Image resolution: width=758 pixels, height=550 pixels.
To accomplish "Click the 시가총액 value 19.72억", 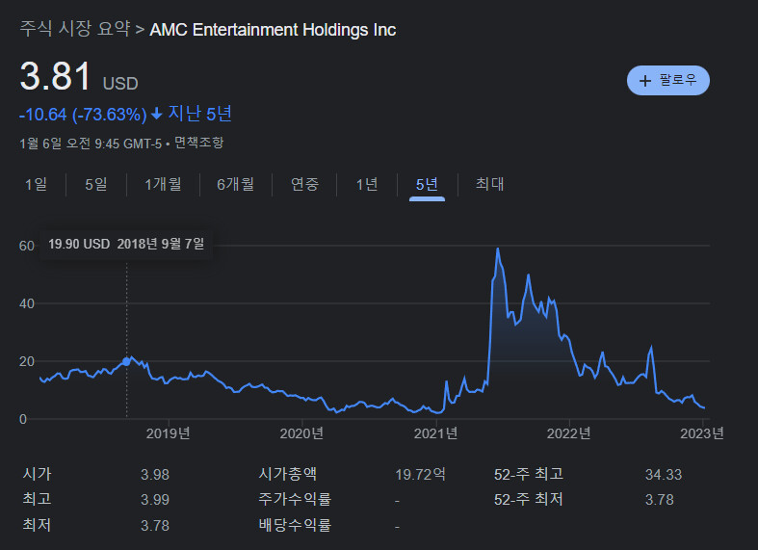I will 420,475.
